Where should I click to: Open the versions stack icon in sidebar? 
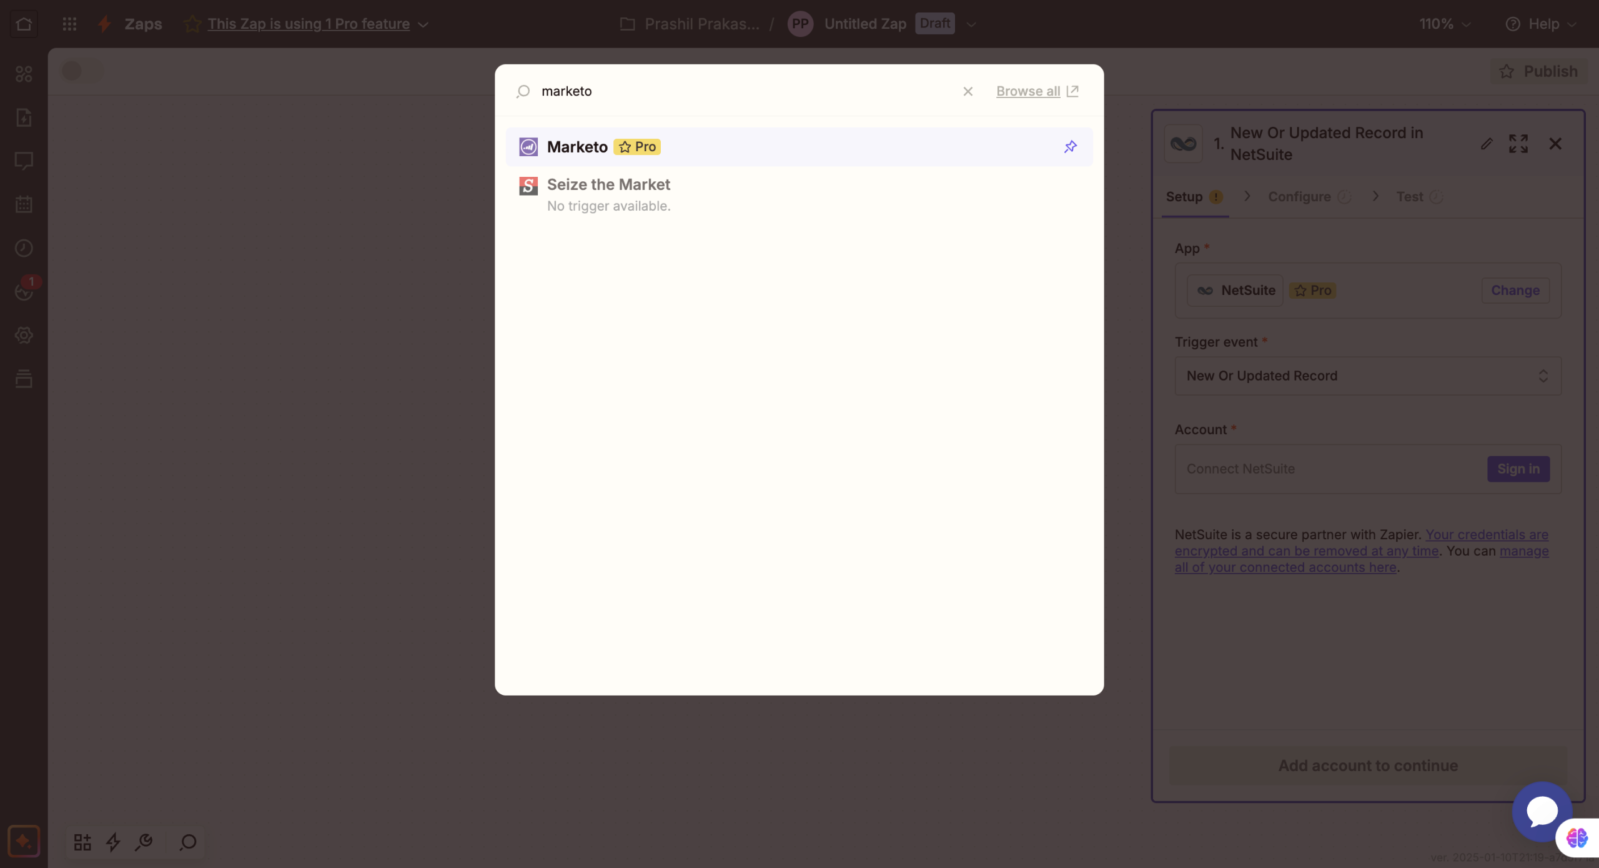tap(24, 379)
